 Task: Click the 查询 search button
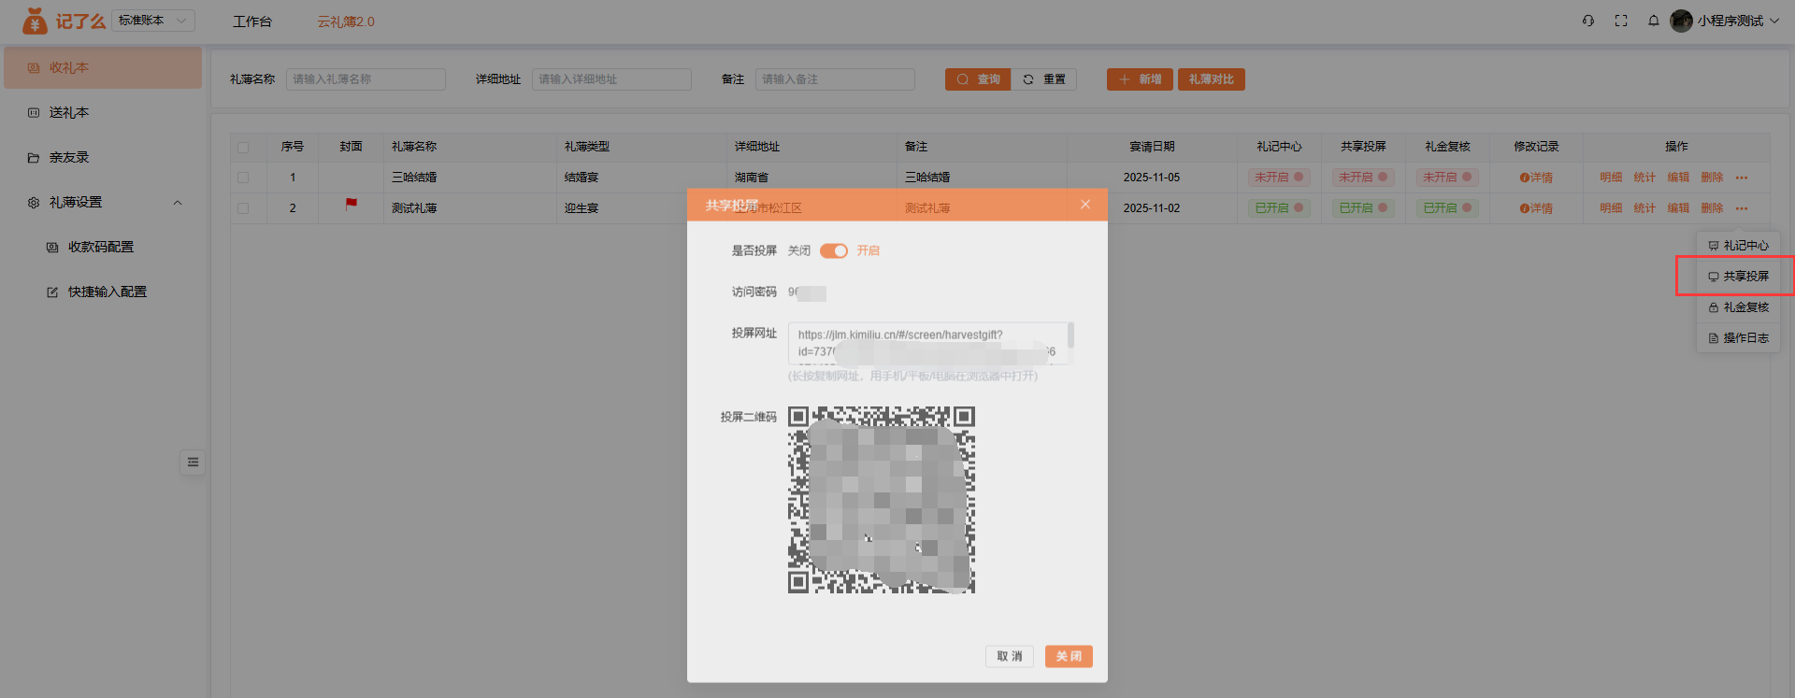click(978, 79)
